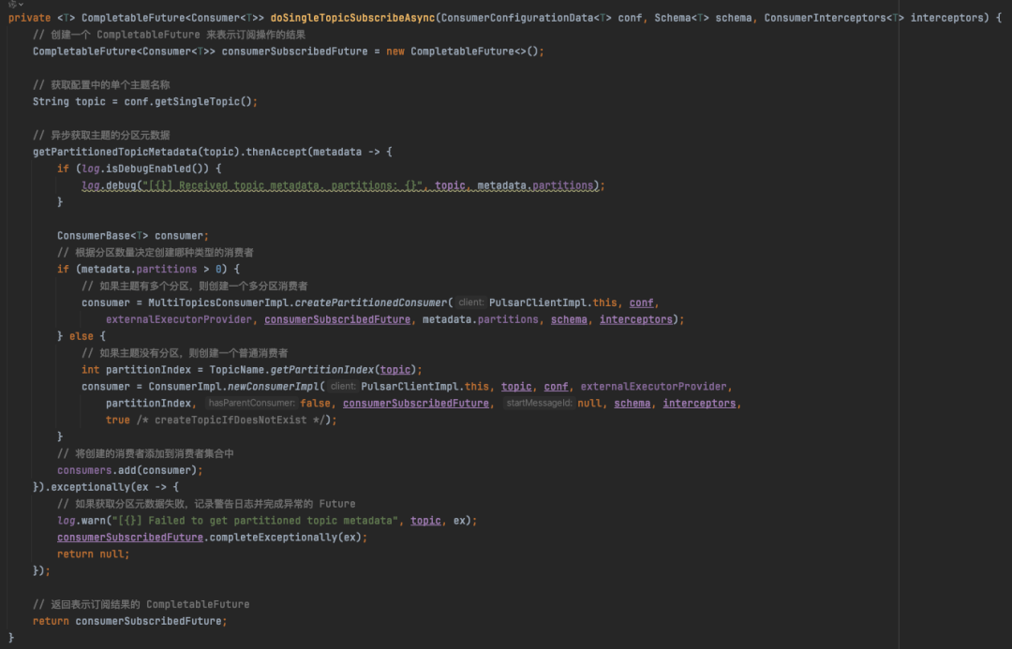Click consumers in the consumers.add(consumer) line
Image resolution: width=1012 pixels, height=649 pixels.
(x=84, y=471)
